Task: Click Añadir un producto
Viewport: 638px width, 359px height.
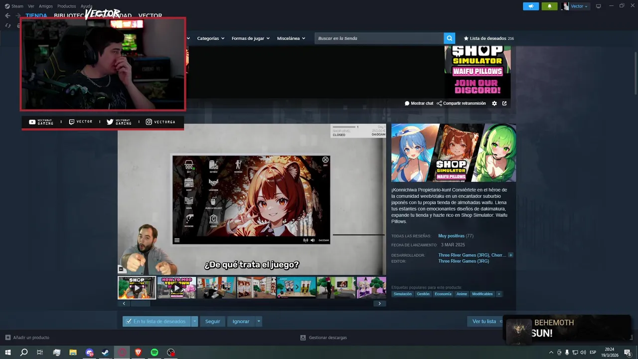Action: pyautogui.click(x=27, y=338)
